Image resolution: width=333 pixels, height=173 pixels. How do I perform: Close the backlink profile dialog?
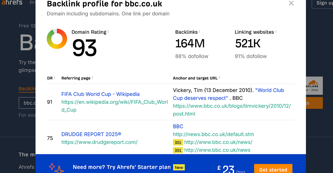click(291, 4)
